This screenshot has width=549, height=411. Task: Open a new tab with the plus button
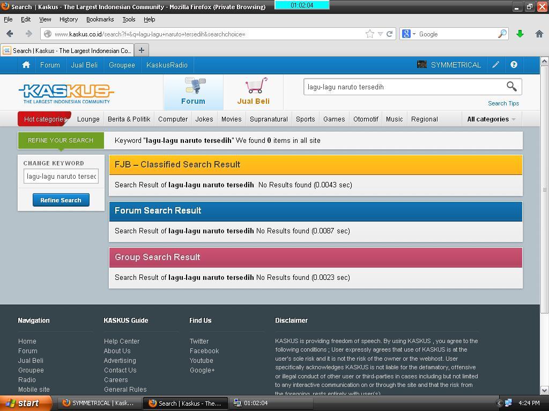pos(142,50)
